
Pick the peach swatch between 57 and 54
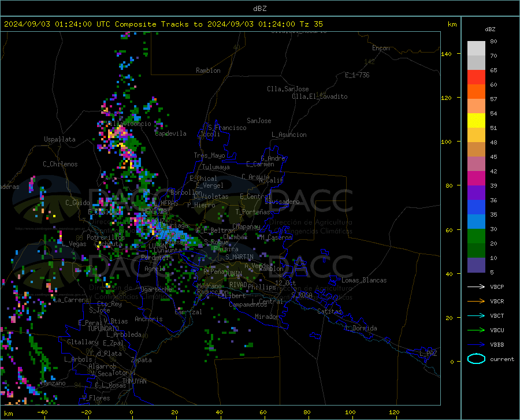[476, 106]
